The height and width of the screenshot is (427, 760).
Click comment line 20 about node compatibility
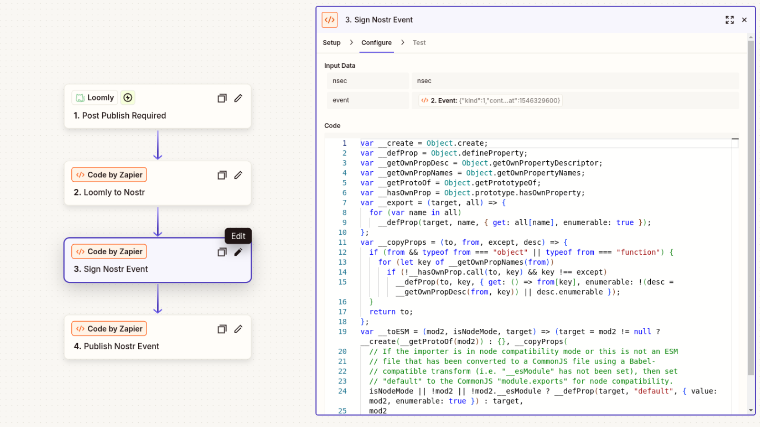(523, 352)
